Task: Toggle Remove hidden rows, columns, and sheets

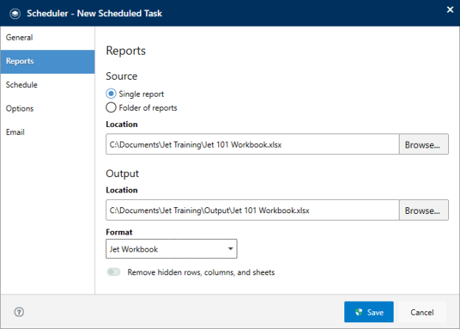Action: click(114, 272)
